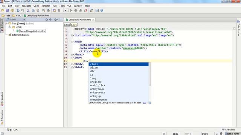Open the Run menu
The height and width of the screenshot is (135, 241).
[55, 6]
